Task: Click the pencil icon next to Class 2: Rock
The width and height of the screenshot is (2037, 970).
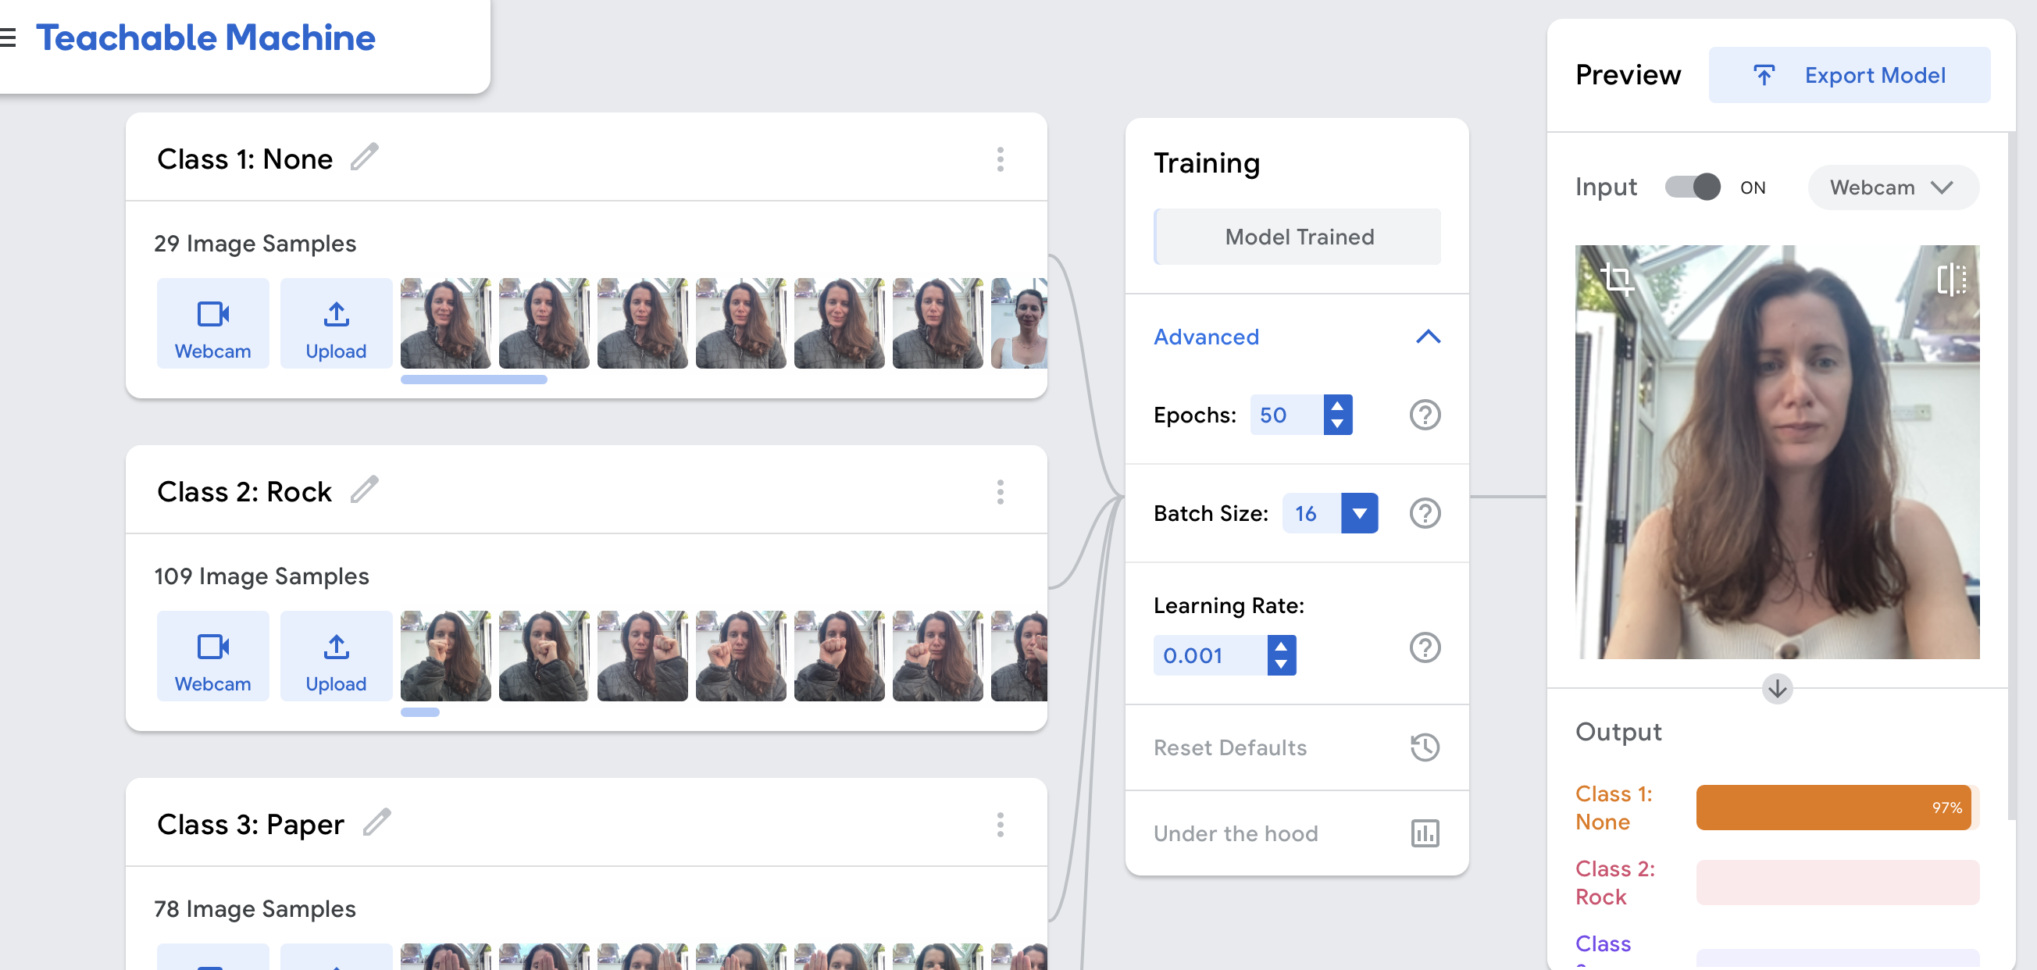Action: pos(365,490)
